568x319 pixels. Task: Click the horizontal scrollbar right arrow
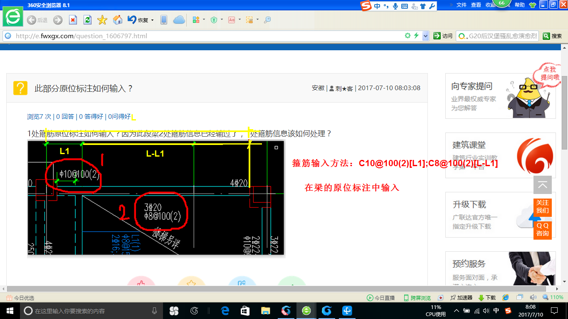(558, 289)
